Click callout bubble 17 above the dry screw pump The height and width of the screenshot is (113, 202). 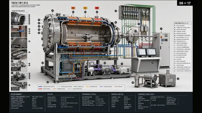[x=122, y=64]
